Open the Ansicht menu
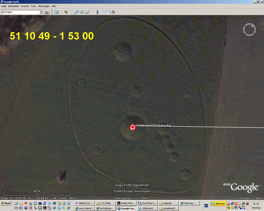This screenshot has width=264, height=211. pyautogui.click(x=25, y=6)
